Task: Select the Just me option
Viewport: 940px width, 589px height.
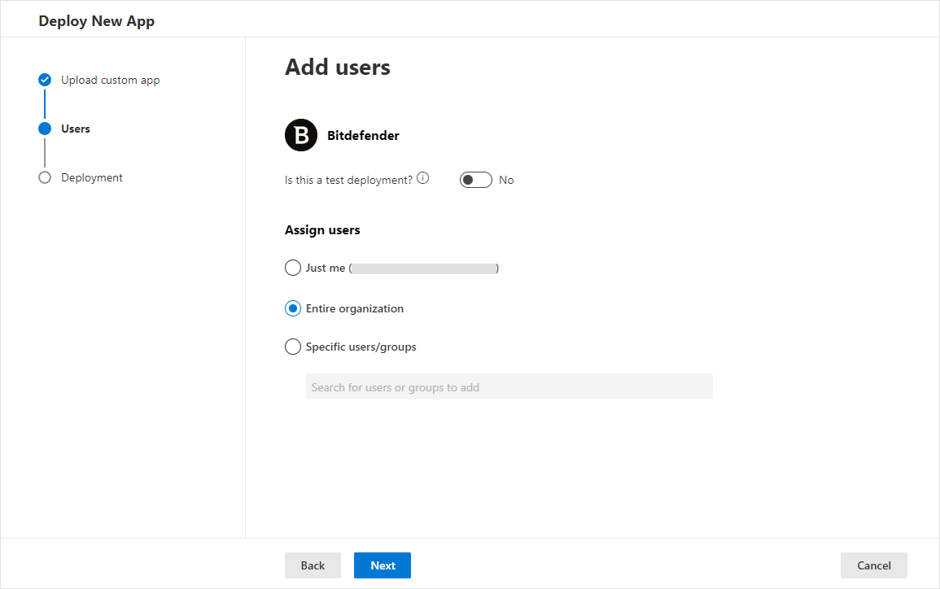Action: [293, 268]
